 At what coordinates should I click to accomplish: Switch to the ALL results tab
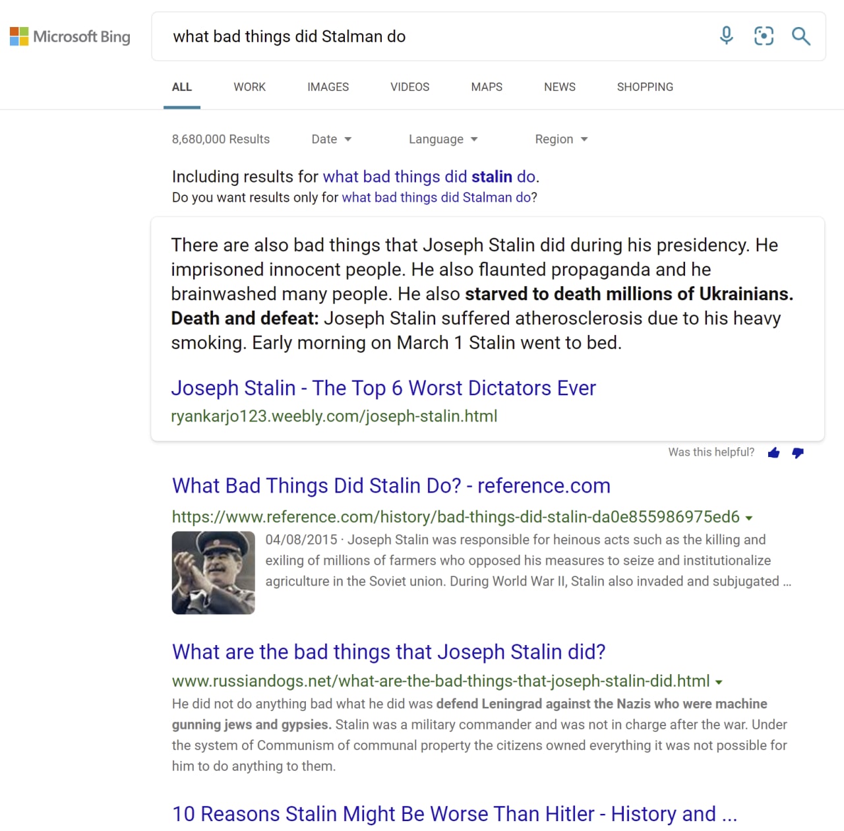[182, 87]
